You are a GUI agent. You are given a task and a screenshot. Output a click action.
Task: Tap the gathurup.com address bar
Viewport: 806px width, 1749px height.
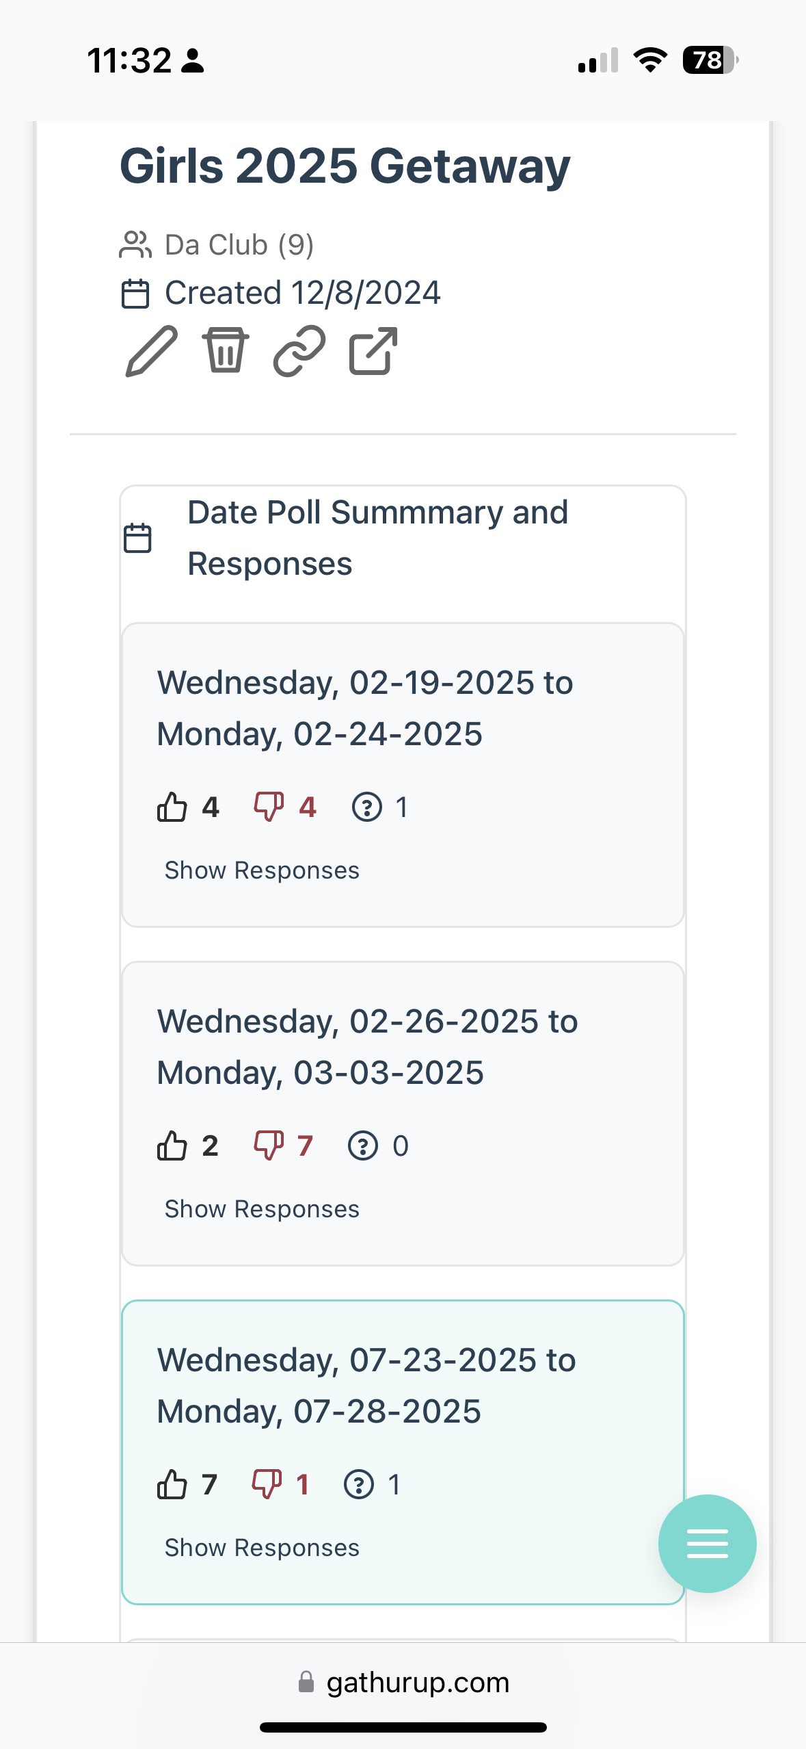(403, 1682)
